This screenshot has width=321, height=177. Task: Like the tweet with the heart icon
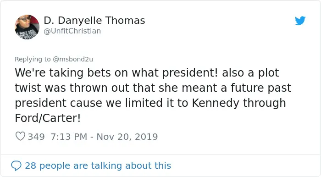click(x=20, y=136)
